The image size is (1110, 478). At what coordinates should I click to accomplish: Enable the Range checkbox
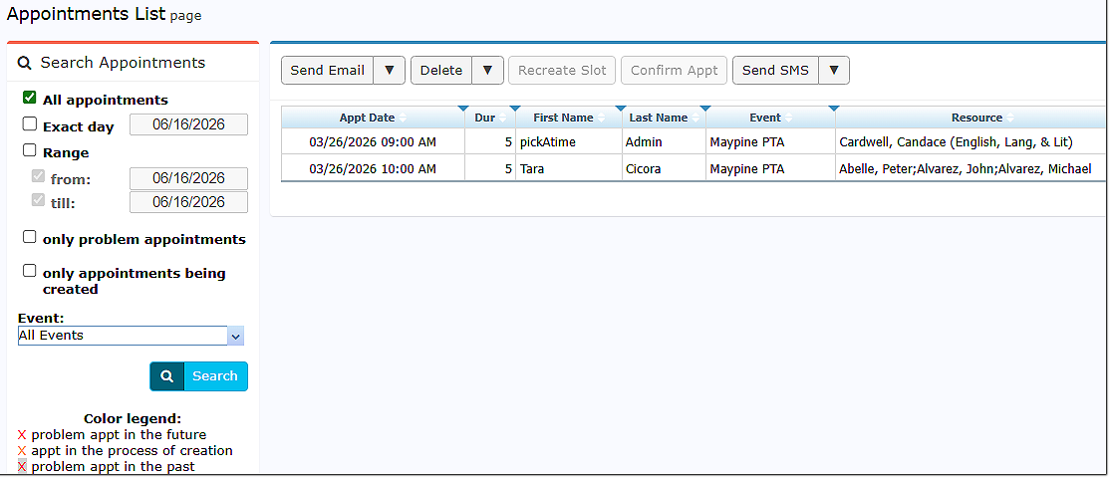pos(30,150)
